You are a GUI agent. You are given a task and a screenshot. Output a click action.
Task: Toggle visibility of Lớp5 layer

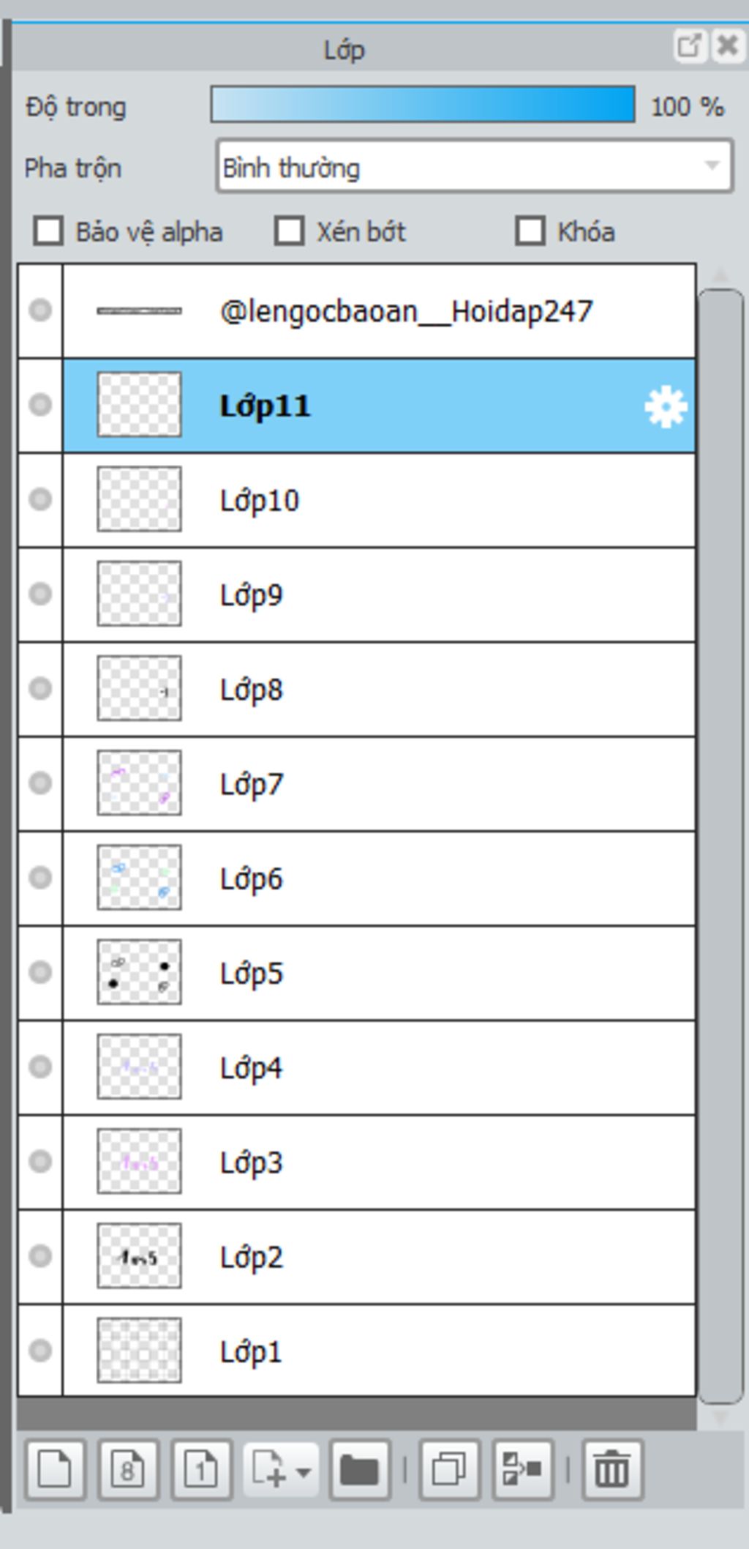40,972
